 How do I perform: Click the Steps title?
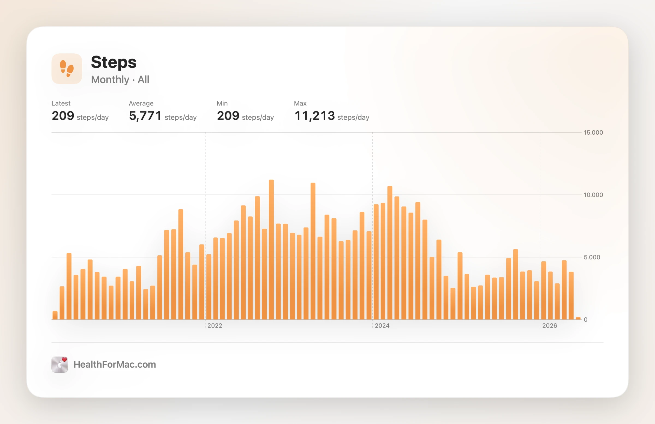[114, 62]
